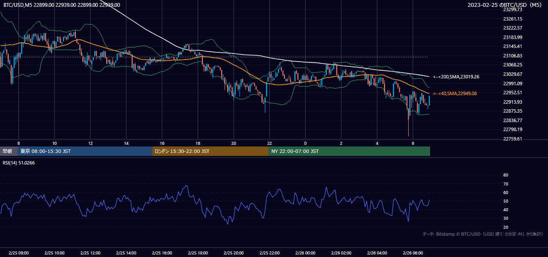The width and height of the screenshot is (548, 257).
Task: Click date label 2/26 04:00
Action: click(x=377, y=253)
